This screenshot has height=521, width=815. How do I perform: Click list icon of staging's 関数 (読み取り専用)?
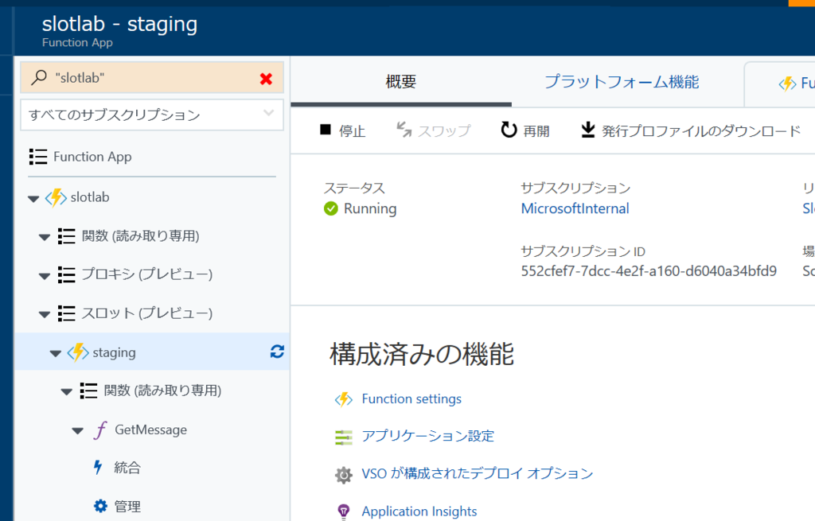(x=88, y=391)
